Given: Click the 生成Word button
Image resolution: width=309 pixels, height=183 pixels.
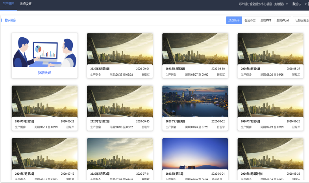Looking at the screenshot, I should point(283,20).
